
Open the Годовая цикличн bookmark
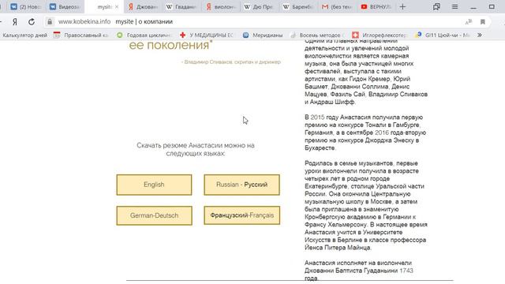[144, 35]
